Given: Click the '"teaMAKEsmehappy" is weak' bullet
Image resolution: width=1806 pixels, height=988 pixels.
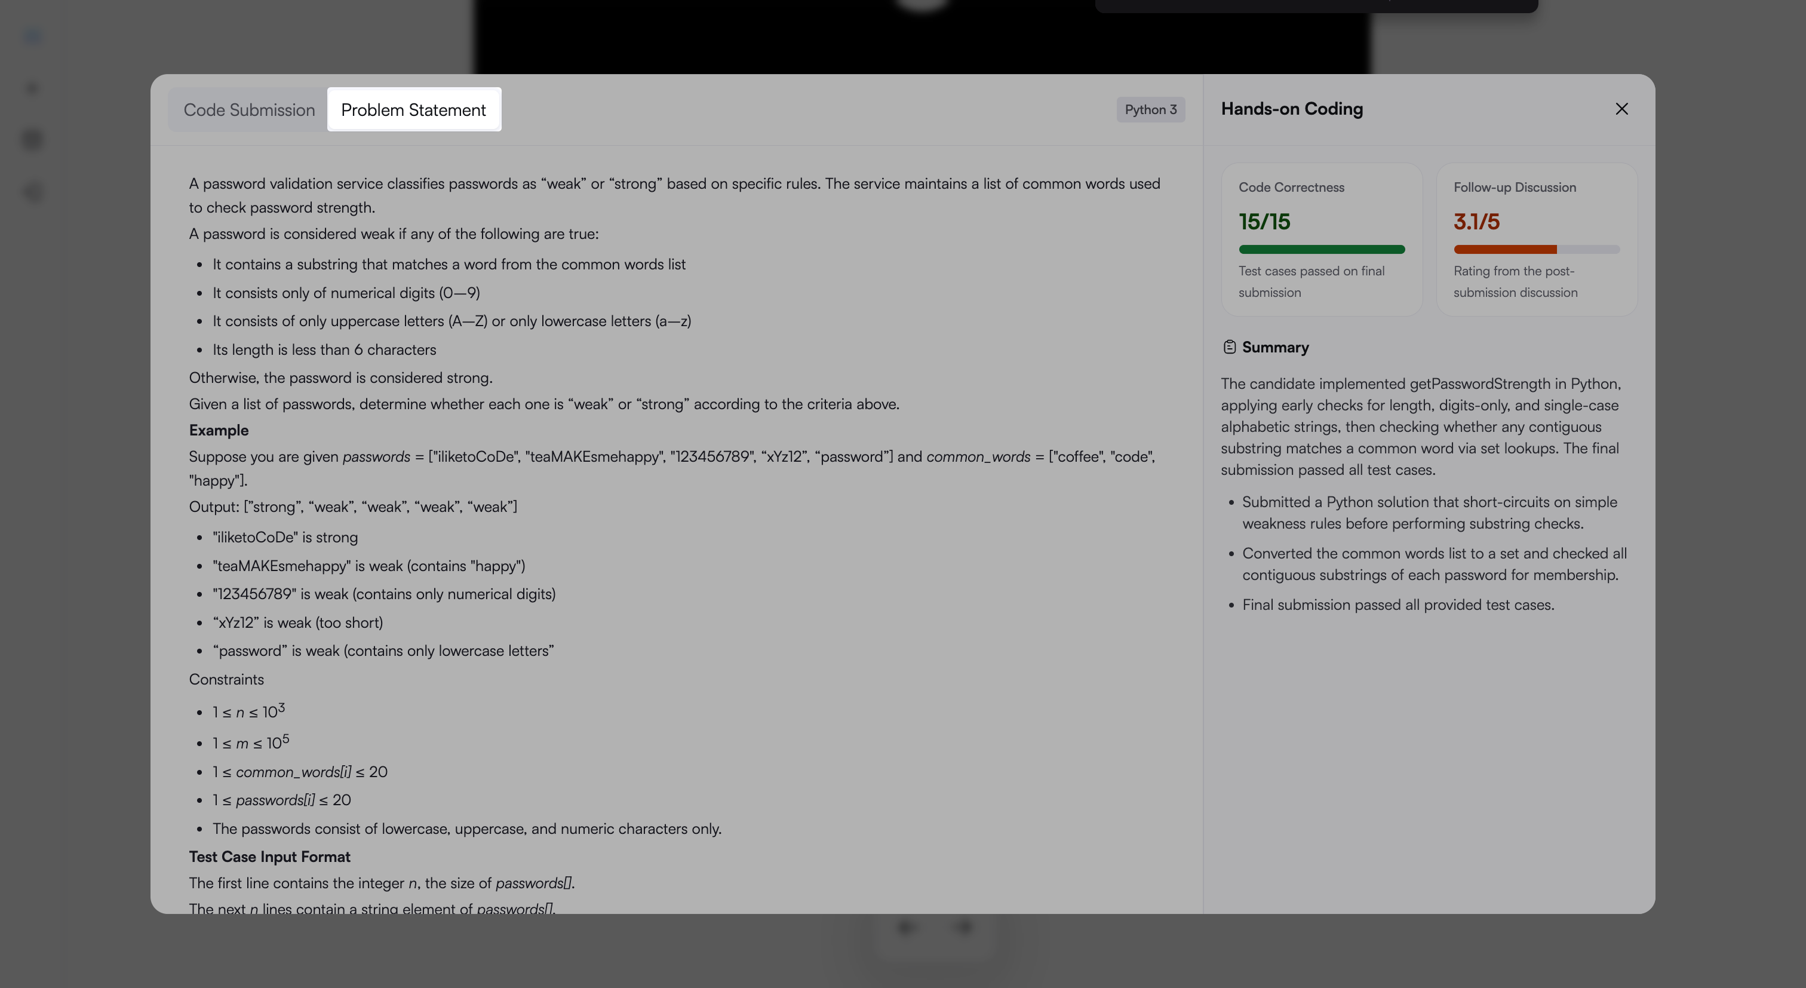Looking at the screenshot, I should [368, 566].
